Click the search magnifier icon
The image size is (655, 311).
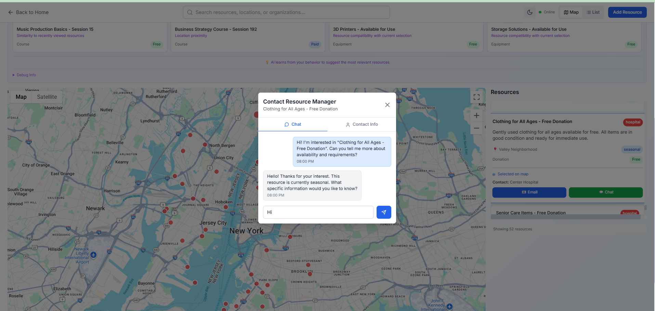point(190,12)
